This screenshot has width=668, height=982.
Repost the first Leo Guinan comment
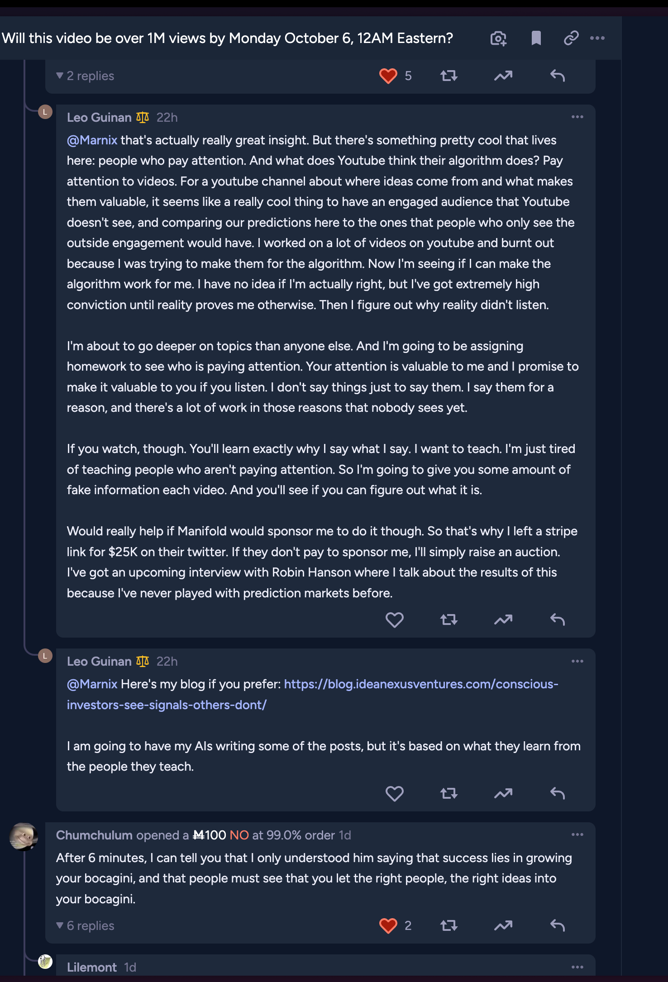pos(449,620)
